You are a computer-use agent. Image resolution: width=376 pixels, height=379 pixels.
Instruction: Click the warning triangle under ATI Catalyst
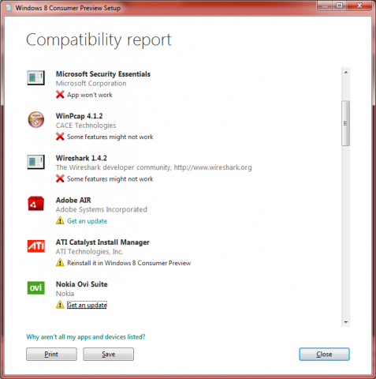60,263
